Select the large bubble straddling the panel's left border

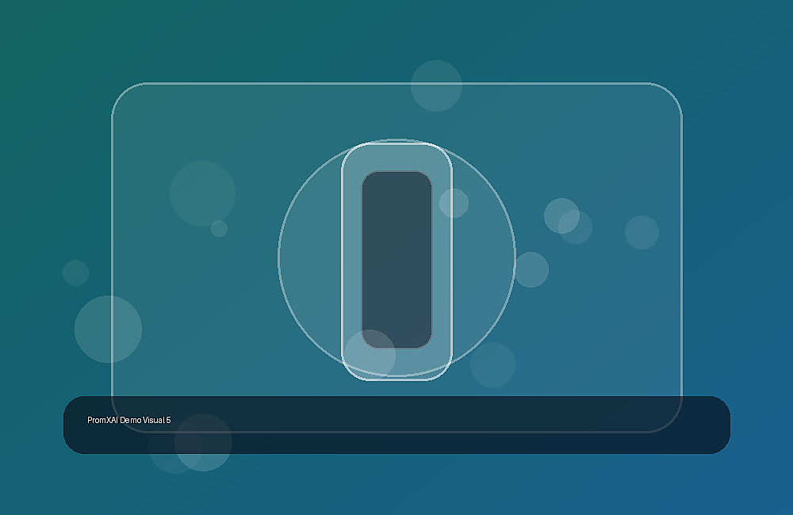(108, 329)
